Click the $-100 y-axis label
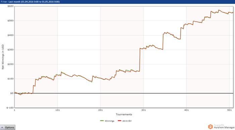This screenshot has height=130, width=235. point(10,108)
